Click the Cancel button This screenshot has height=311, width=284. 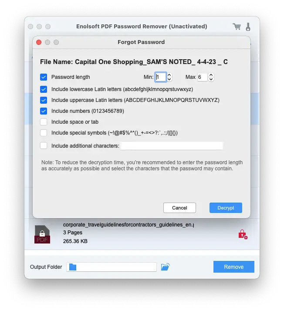pyautogui.click(x=179, y=208)
